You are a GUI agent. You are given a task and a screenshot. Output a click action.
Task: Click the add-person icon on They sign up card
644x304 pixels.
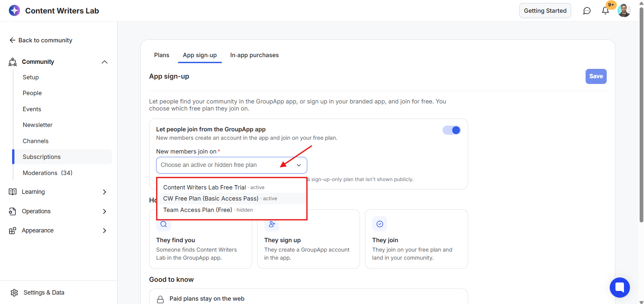click(x=272, y=224)
